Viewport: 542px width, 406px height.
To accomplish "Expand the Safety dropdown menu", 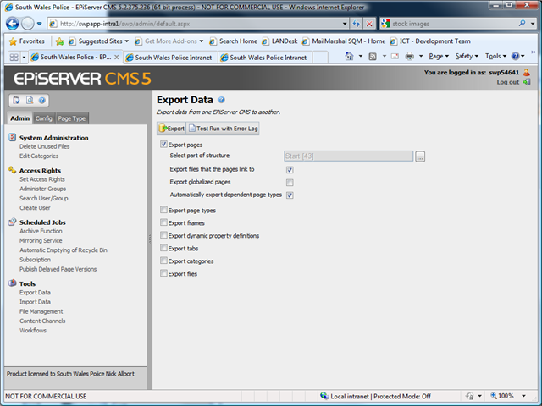I will click(x=467, y=57).
